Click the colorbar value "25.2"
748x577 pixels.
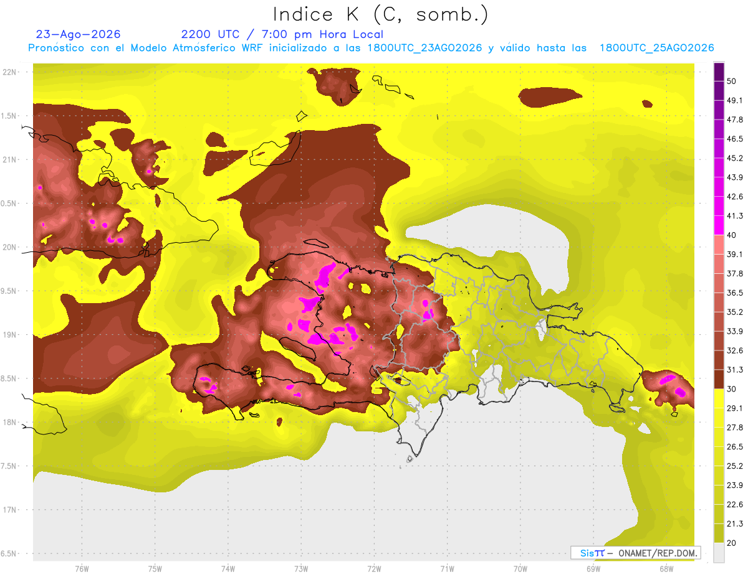point(735,466)
